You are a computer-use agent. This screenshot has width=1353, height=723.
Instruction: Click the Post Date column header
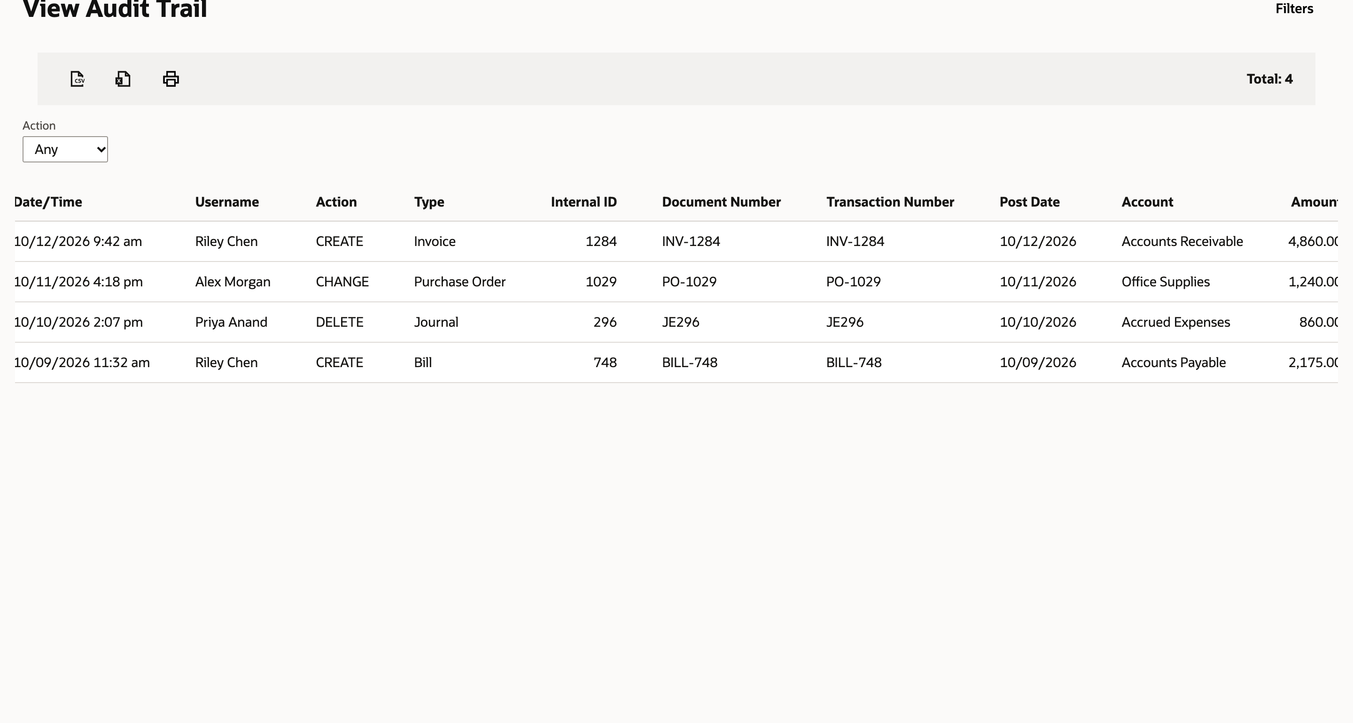tap(1029, 202)
